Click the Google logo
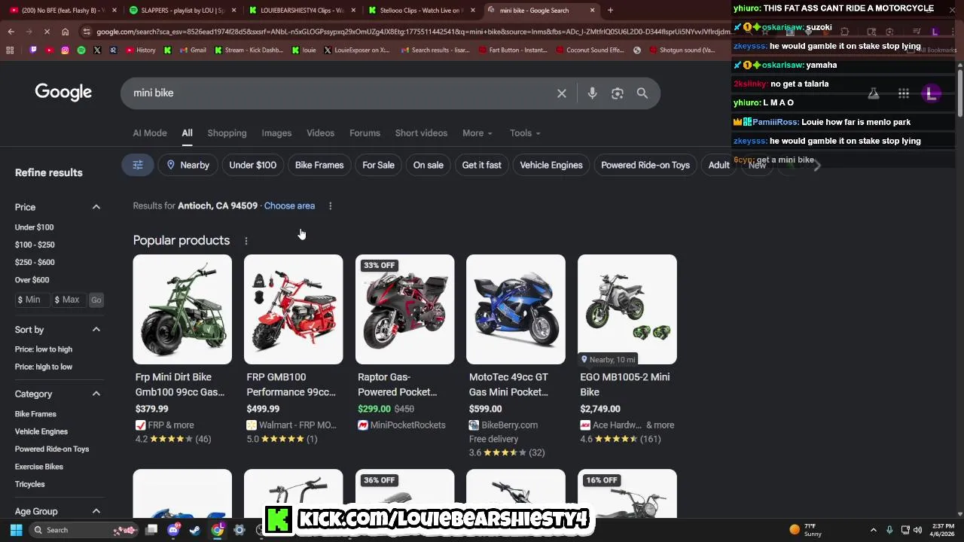964x542 pixels. point(63,93)
